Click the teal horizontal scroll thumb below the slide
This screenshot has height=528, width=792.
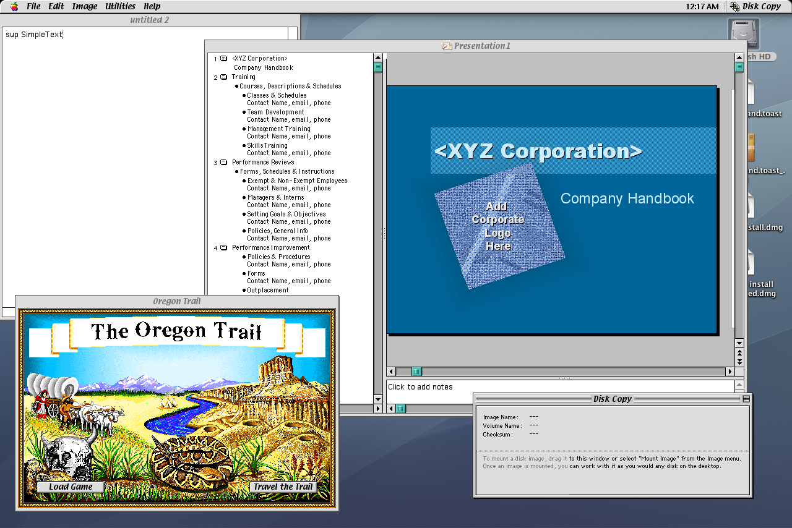click(416, 372)
